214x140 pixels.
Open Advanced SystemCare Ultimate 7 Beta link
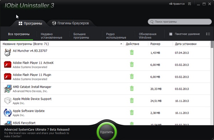(37, 130)
